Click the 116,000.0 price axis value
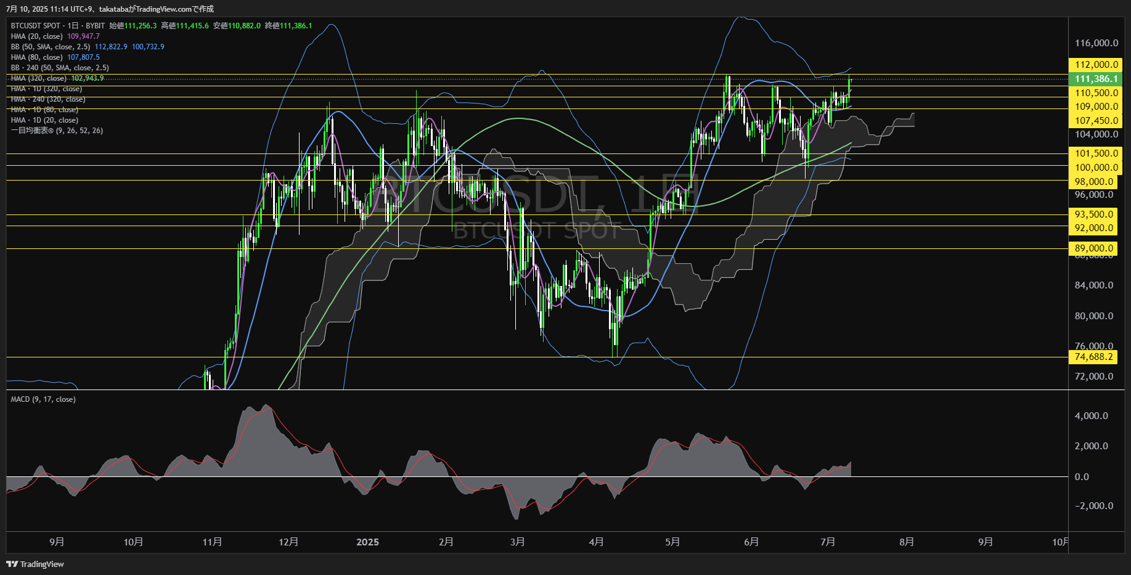 pyautogui.click(x=1096, y=43)
